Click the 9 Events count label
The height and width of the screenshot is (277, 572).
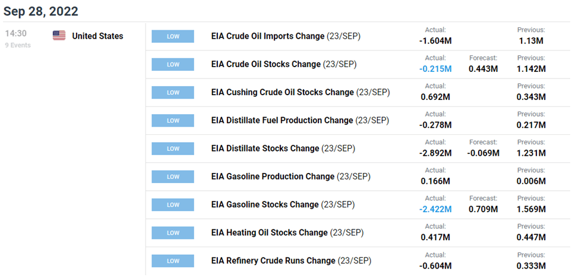click(x=18, y=45)
